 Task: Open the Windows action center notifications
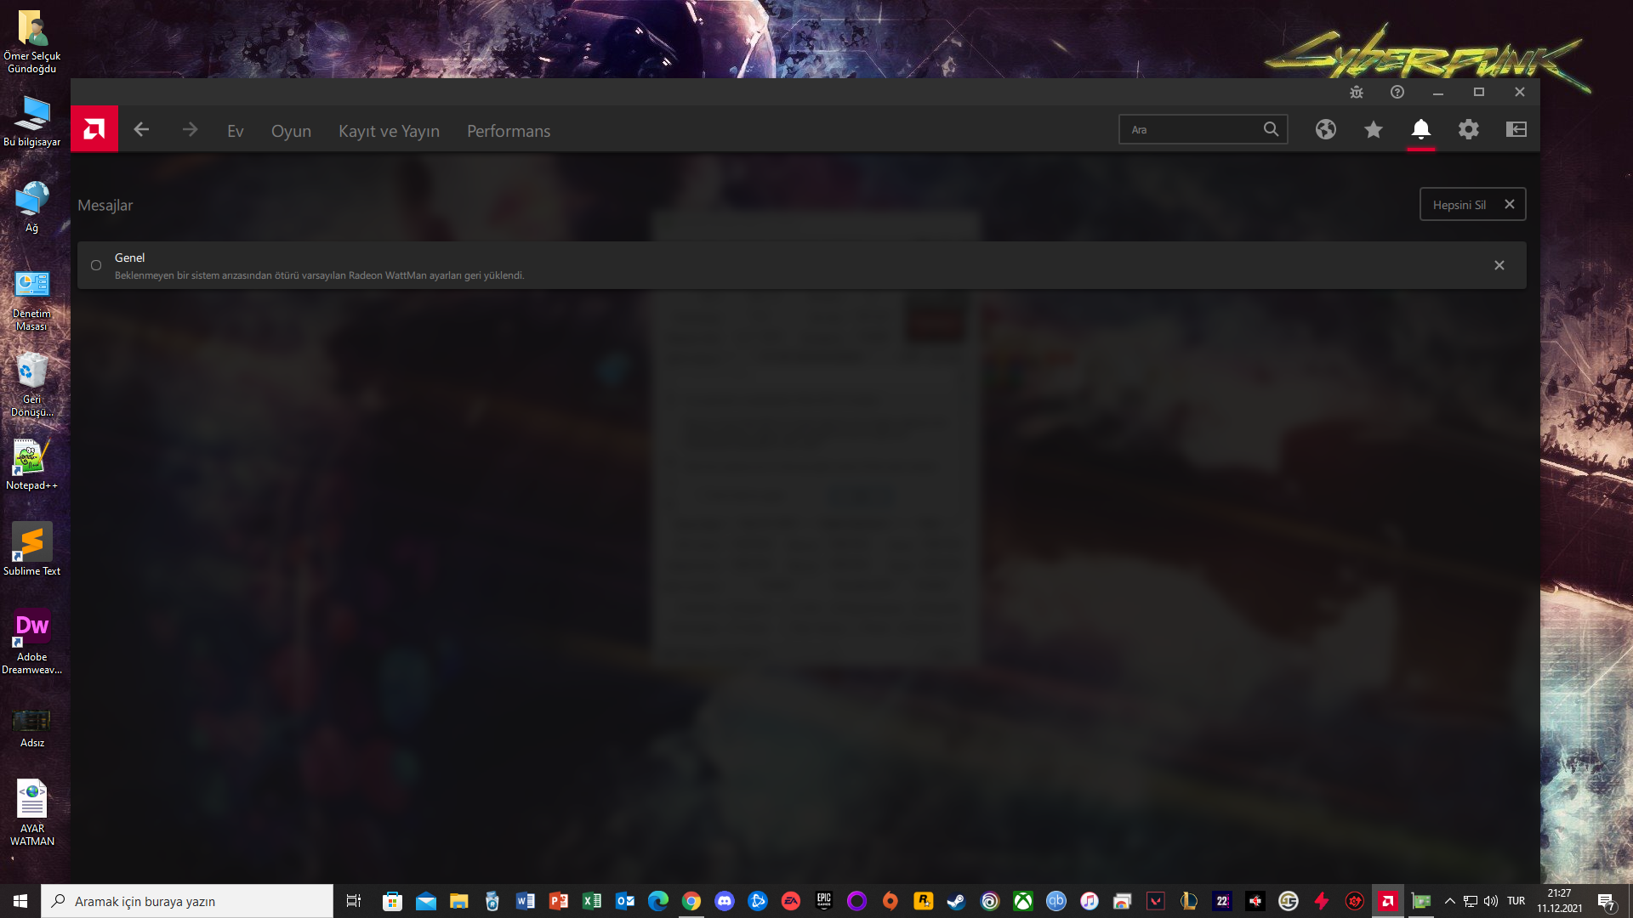[x=1606, y=901]
